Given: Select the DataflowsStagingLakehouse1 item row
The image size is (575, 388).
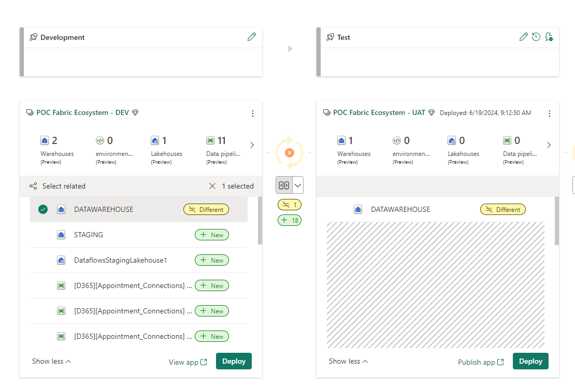Looking at the screenshot, I should tap(139, 260).
